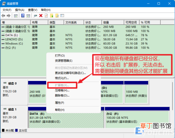Click the Back arrow toolbar icon
Image resolution: width=175 pixels, height=138 pixels.
click(3, 16)
